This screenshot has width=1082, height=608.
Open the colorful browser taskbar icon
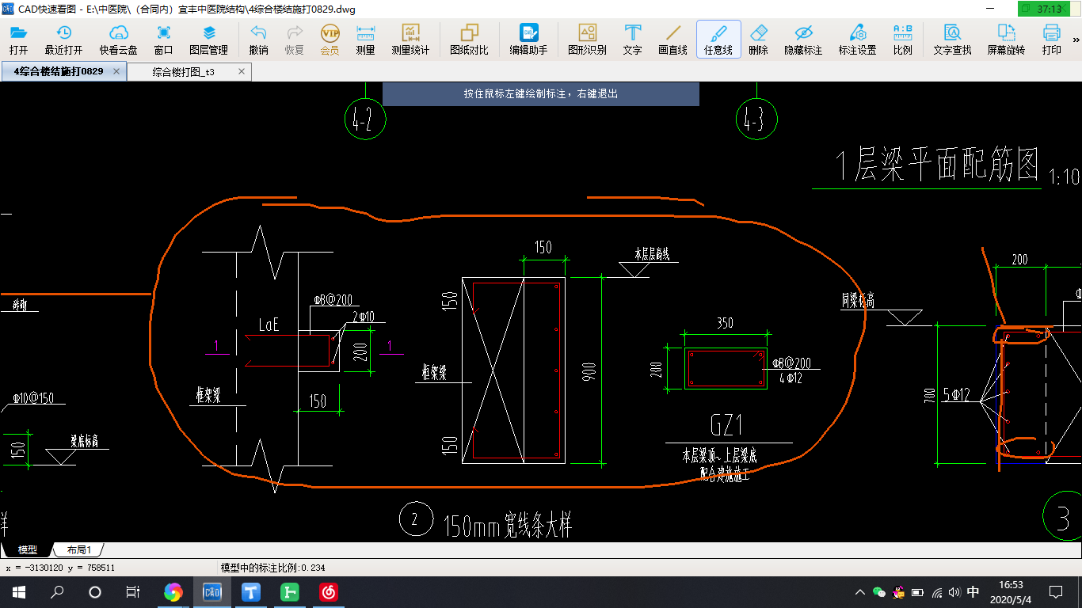point(173,591)
